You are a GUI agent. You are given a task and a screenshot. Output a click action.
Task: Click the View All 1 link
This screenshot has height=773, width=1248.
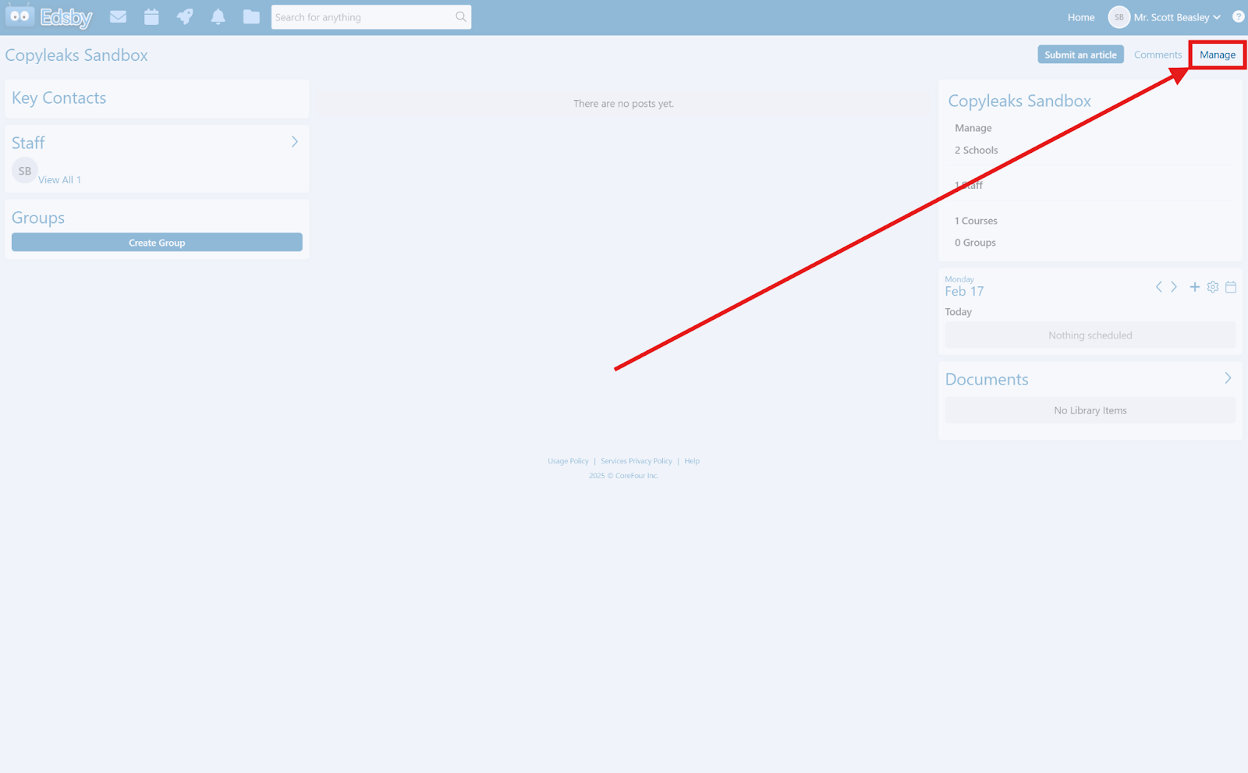(59, 179)
